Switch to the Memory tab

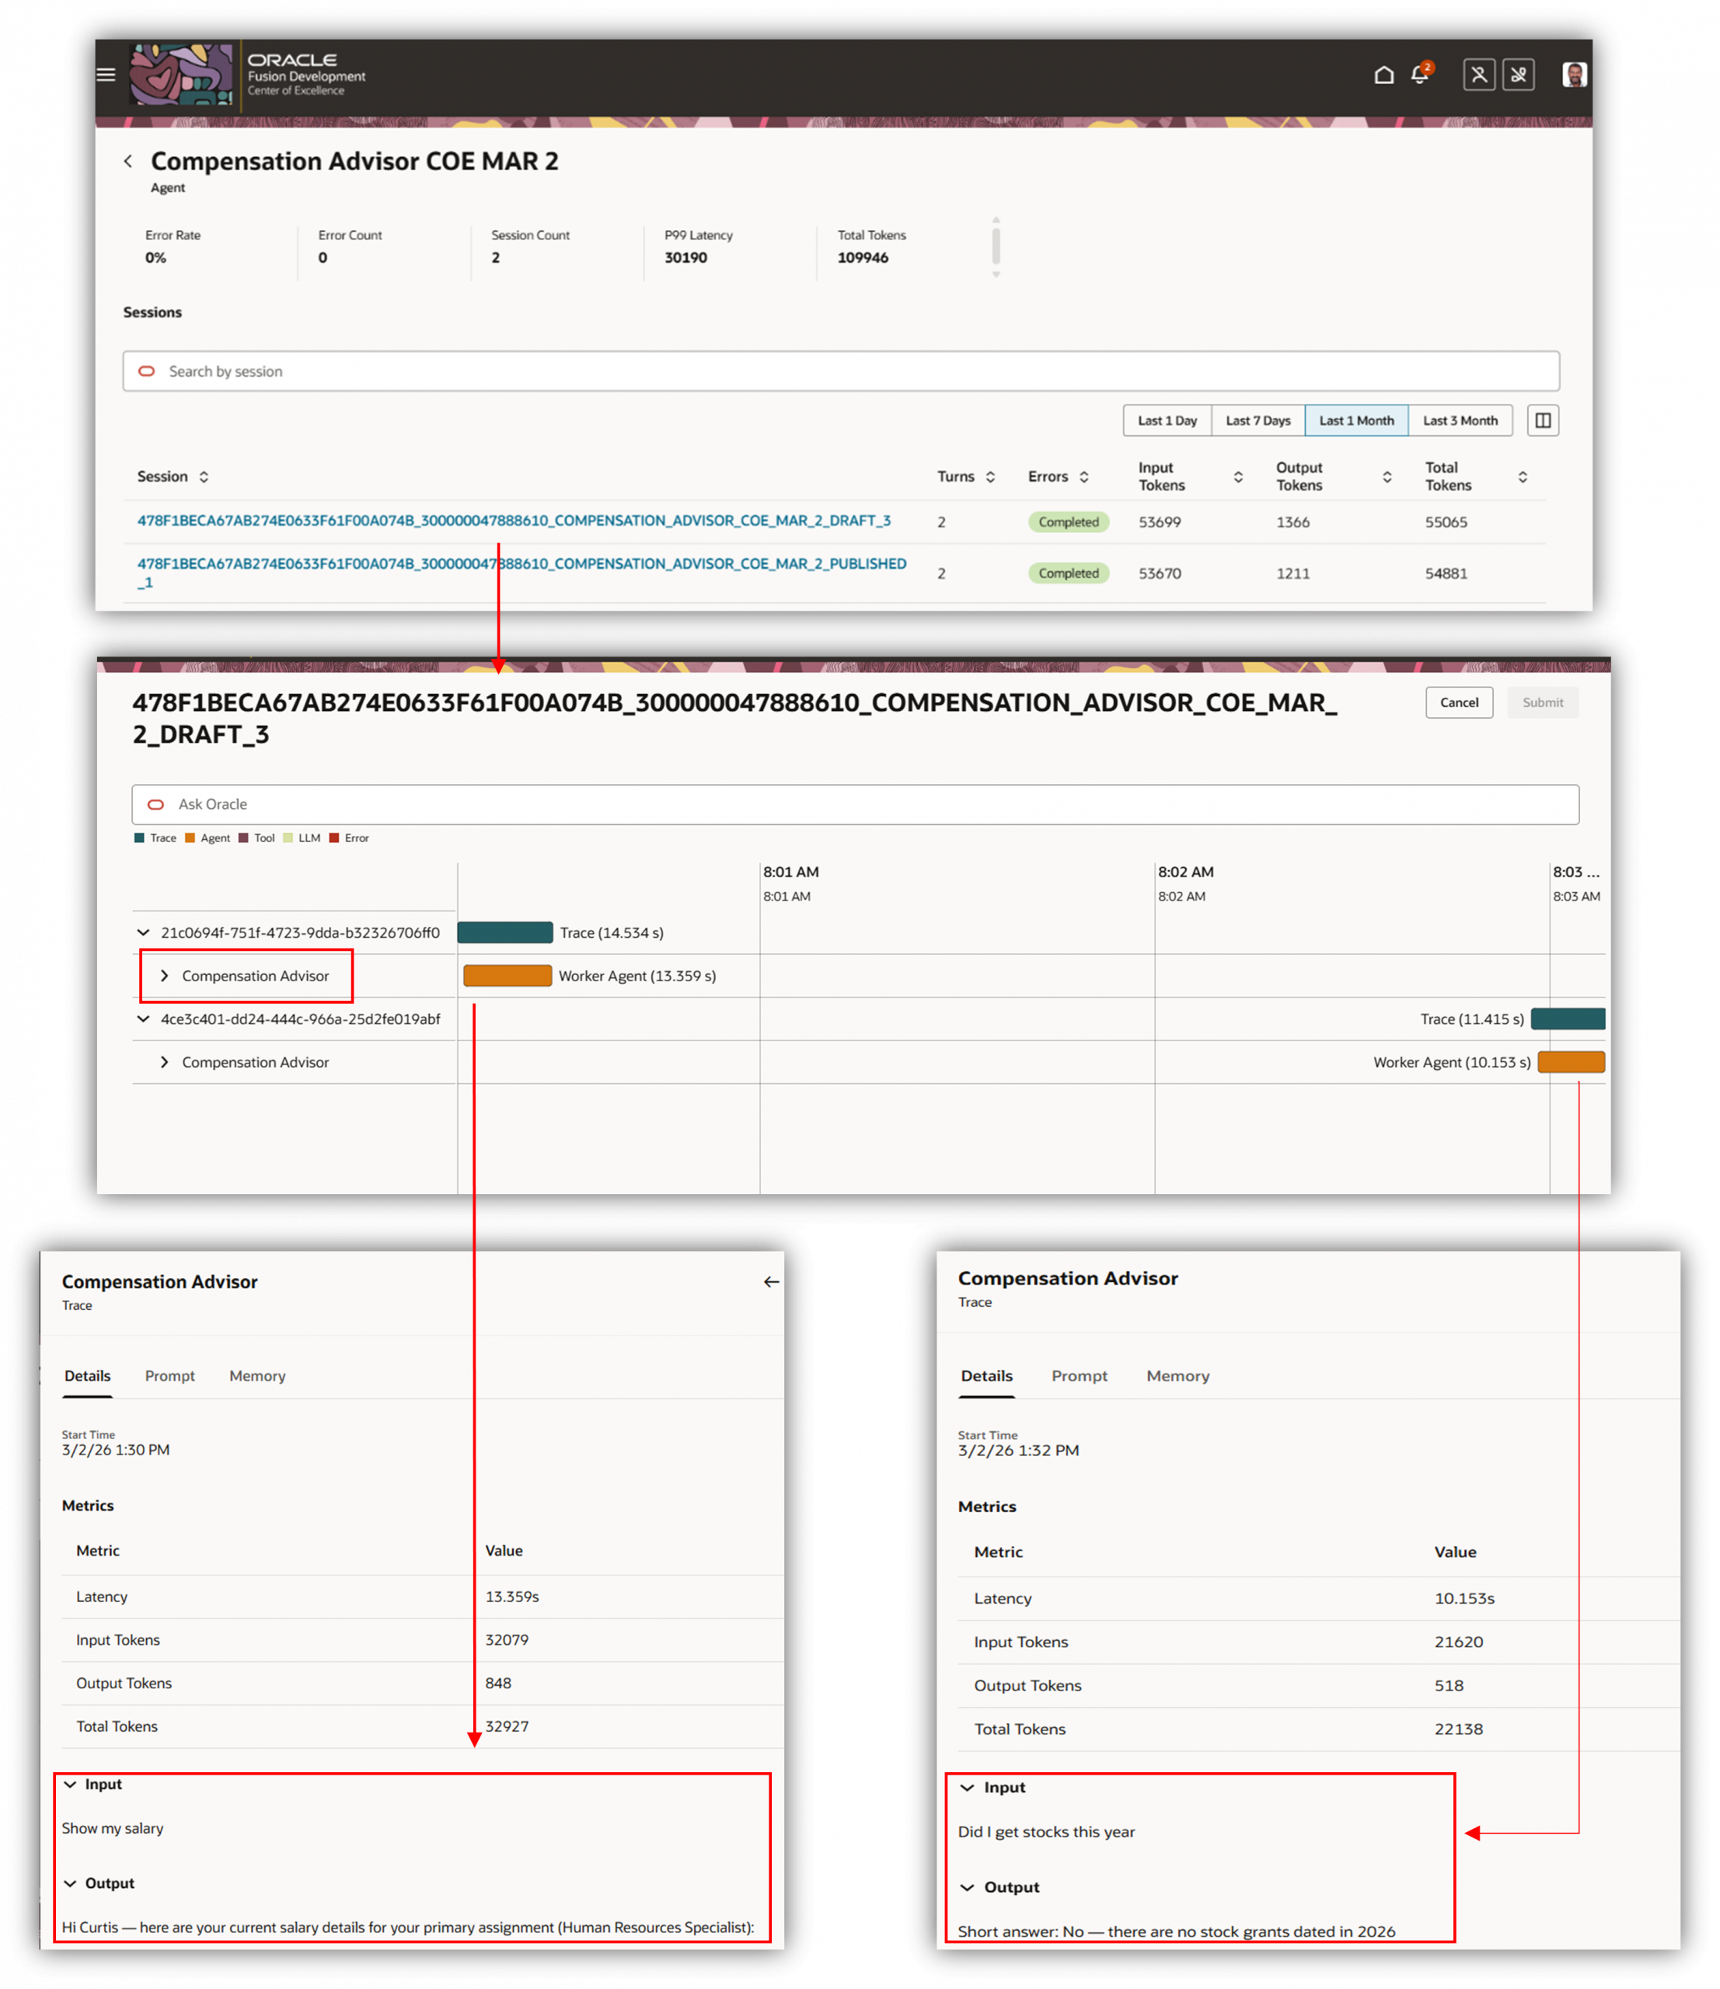tap(256, 1376)
